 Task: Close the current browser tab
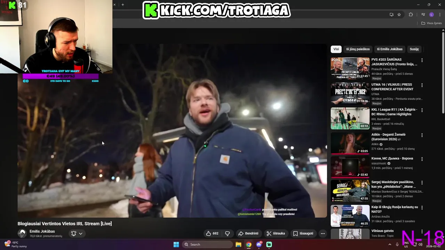[x=115, y=5]
